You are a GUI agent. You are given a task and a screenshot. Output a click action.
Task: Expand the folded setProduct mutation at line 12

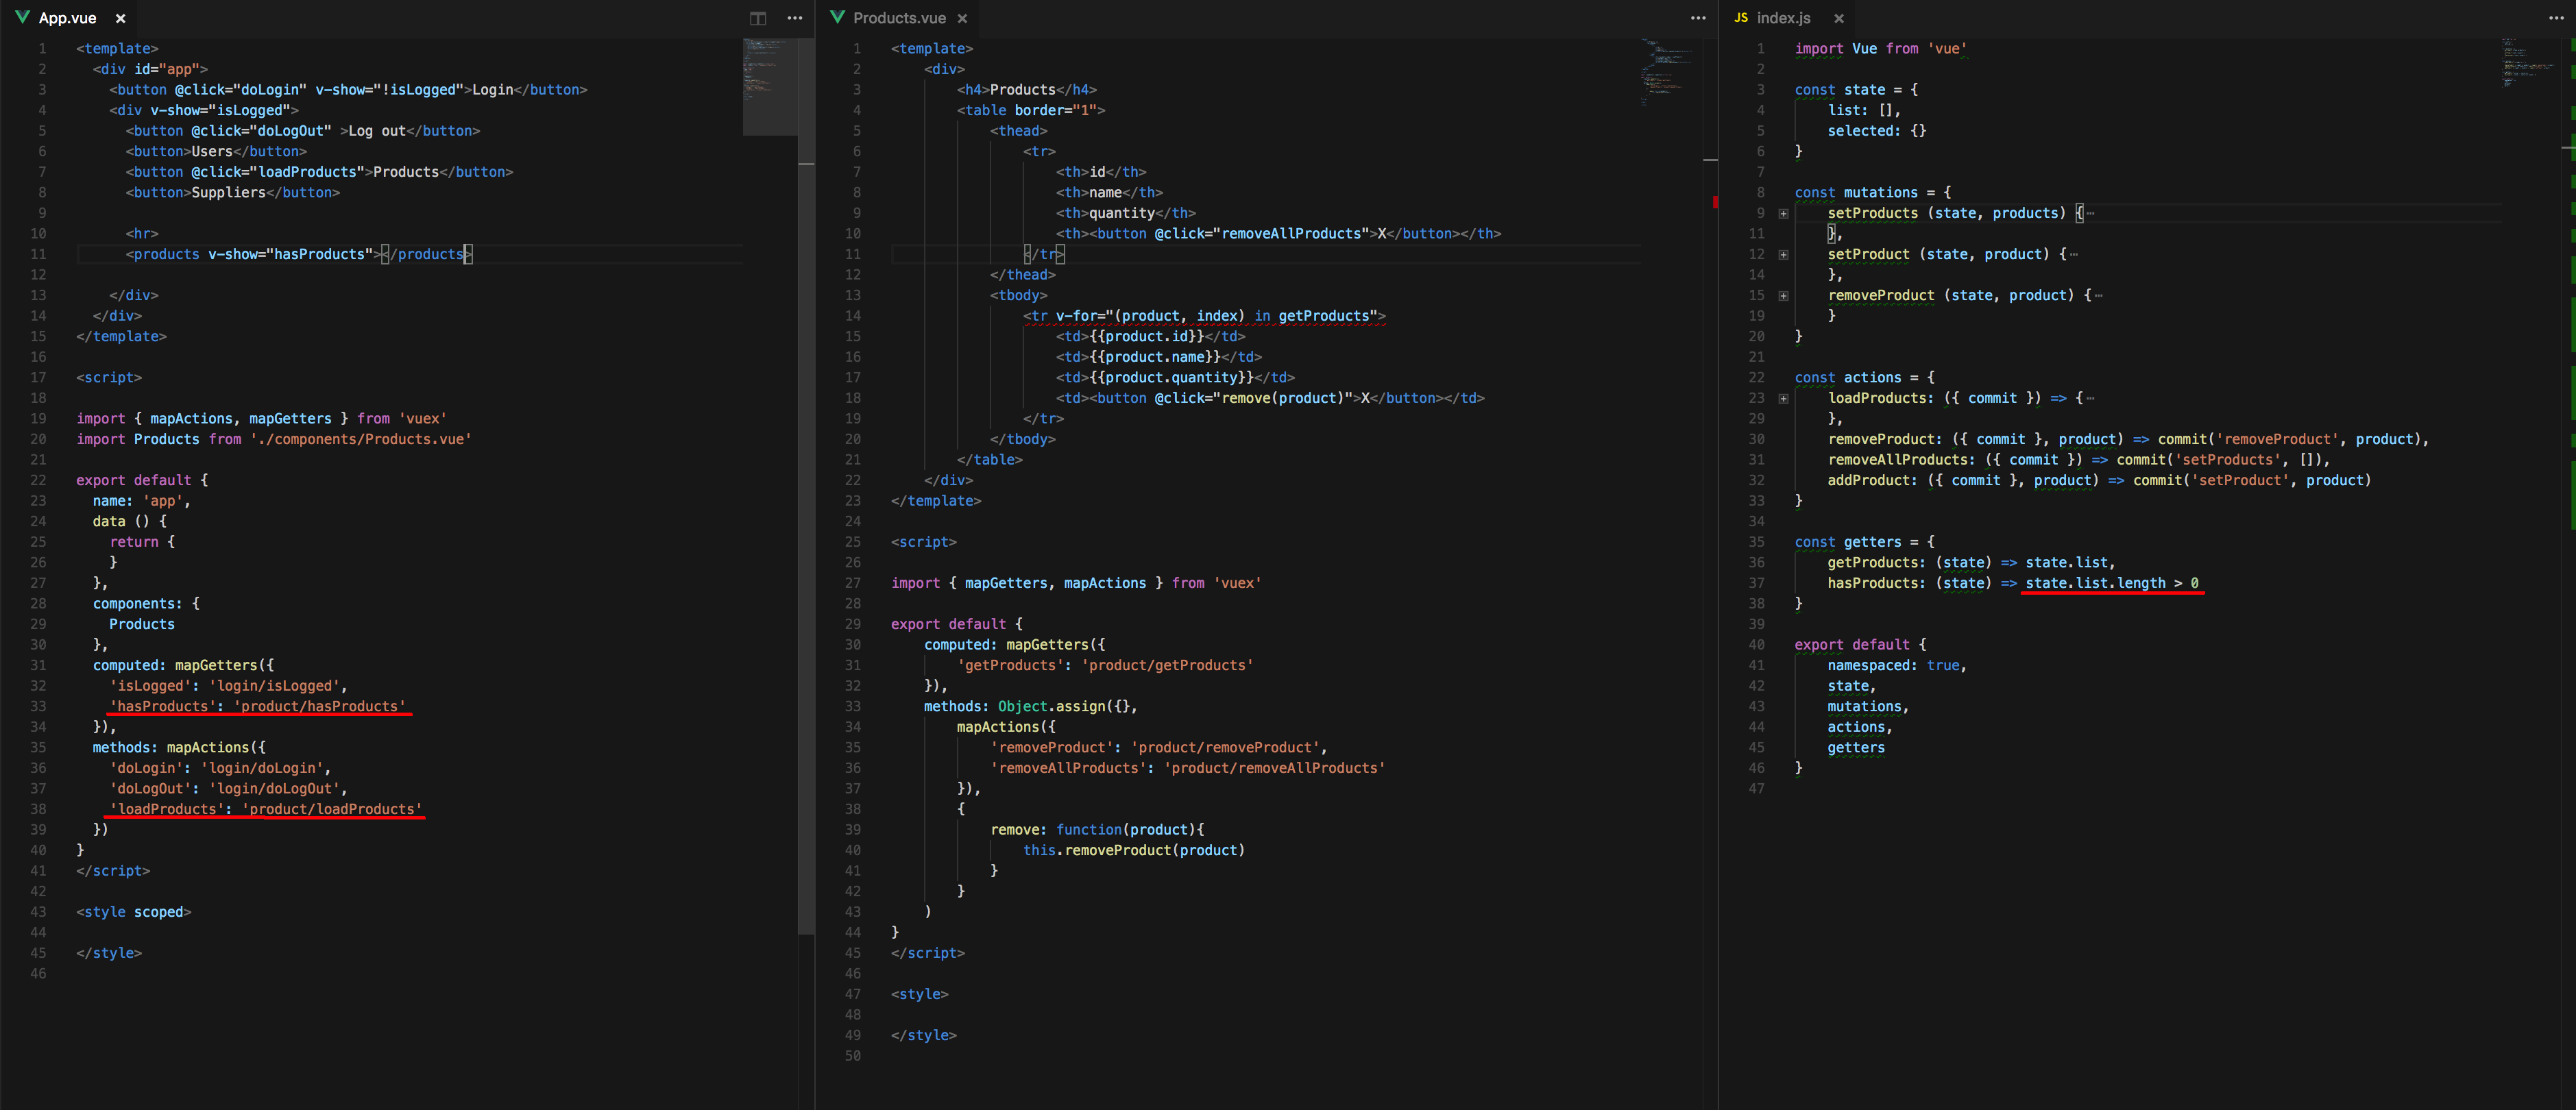coord(1783,254)
